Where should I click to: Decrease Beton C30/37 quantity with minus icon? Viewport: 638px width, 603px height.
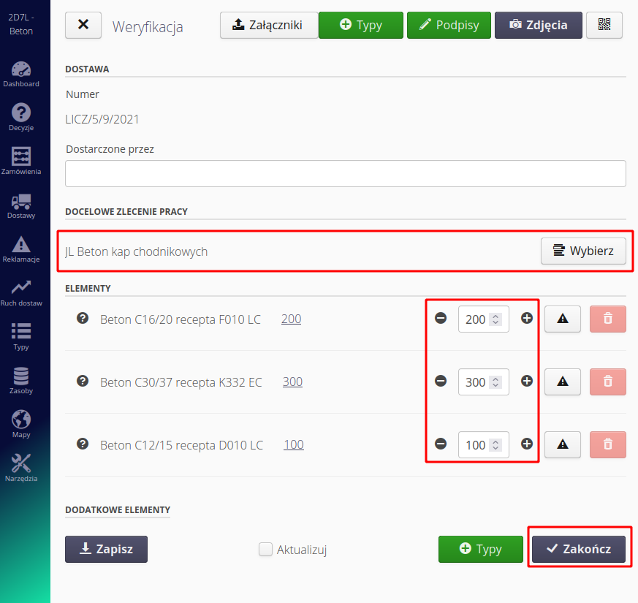[441, 382]
